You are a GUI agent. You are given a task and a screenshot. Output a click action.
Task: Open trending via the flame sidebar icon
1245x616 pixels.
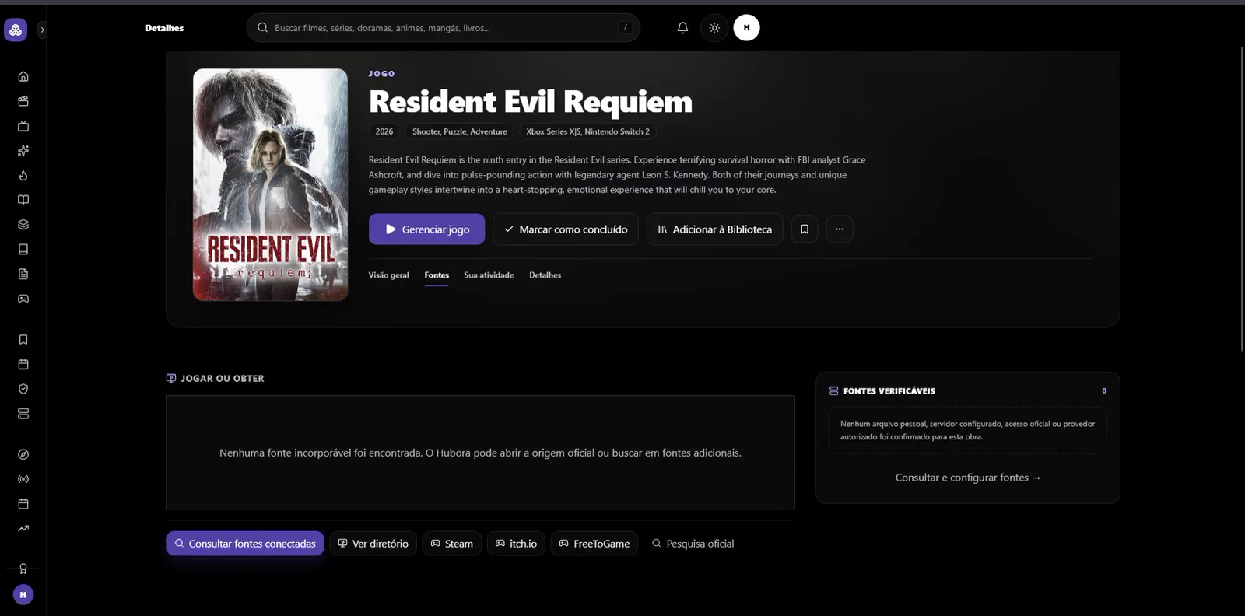(x=23, y=175)
